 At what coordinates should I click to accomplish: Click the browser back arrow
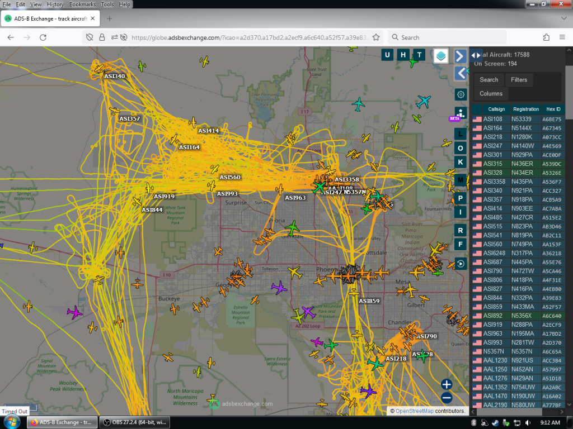coord(11,37)
